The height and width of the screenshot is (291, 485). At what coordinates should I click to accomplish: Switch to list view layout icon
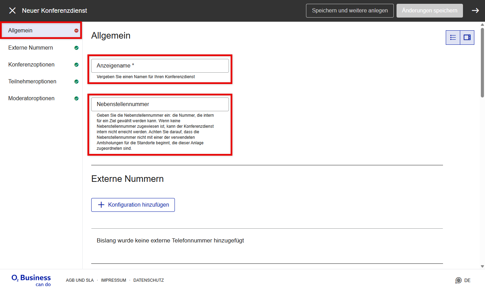pos(453,38)
